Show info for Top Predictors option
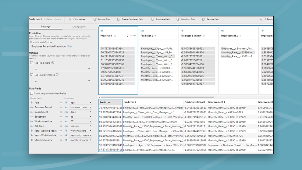The height and width of the screenshot is (170, 302). pyautogui.click(x=53, y=63)
